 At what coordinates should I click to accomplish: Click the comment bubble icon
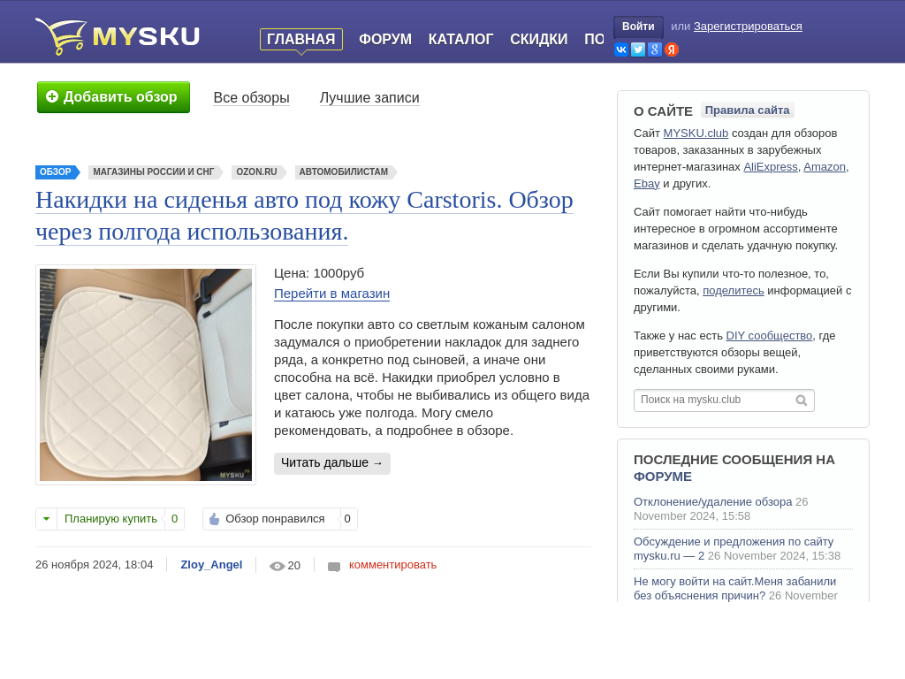[x=334, y=567]
